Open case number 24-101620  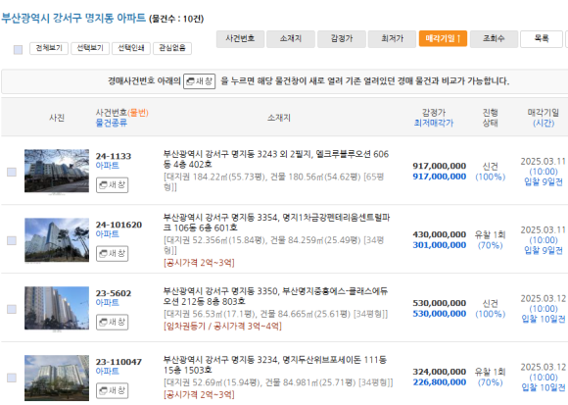click(x=118, y=225)
